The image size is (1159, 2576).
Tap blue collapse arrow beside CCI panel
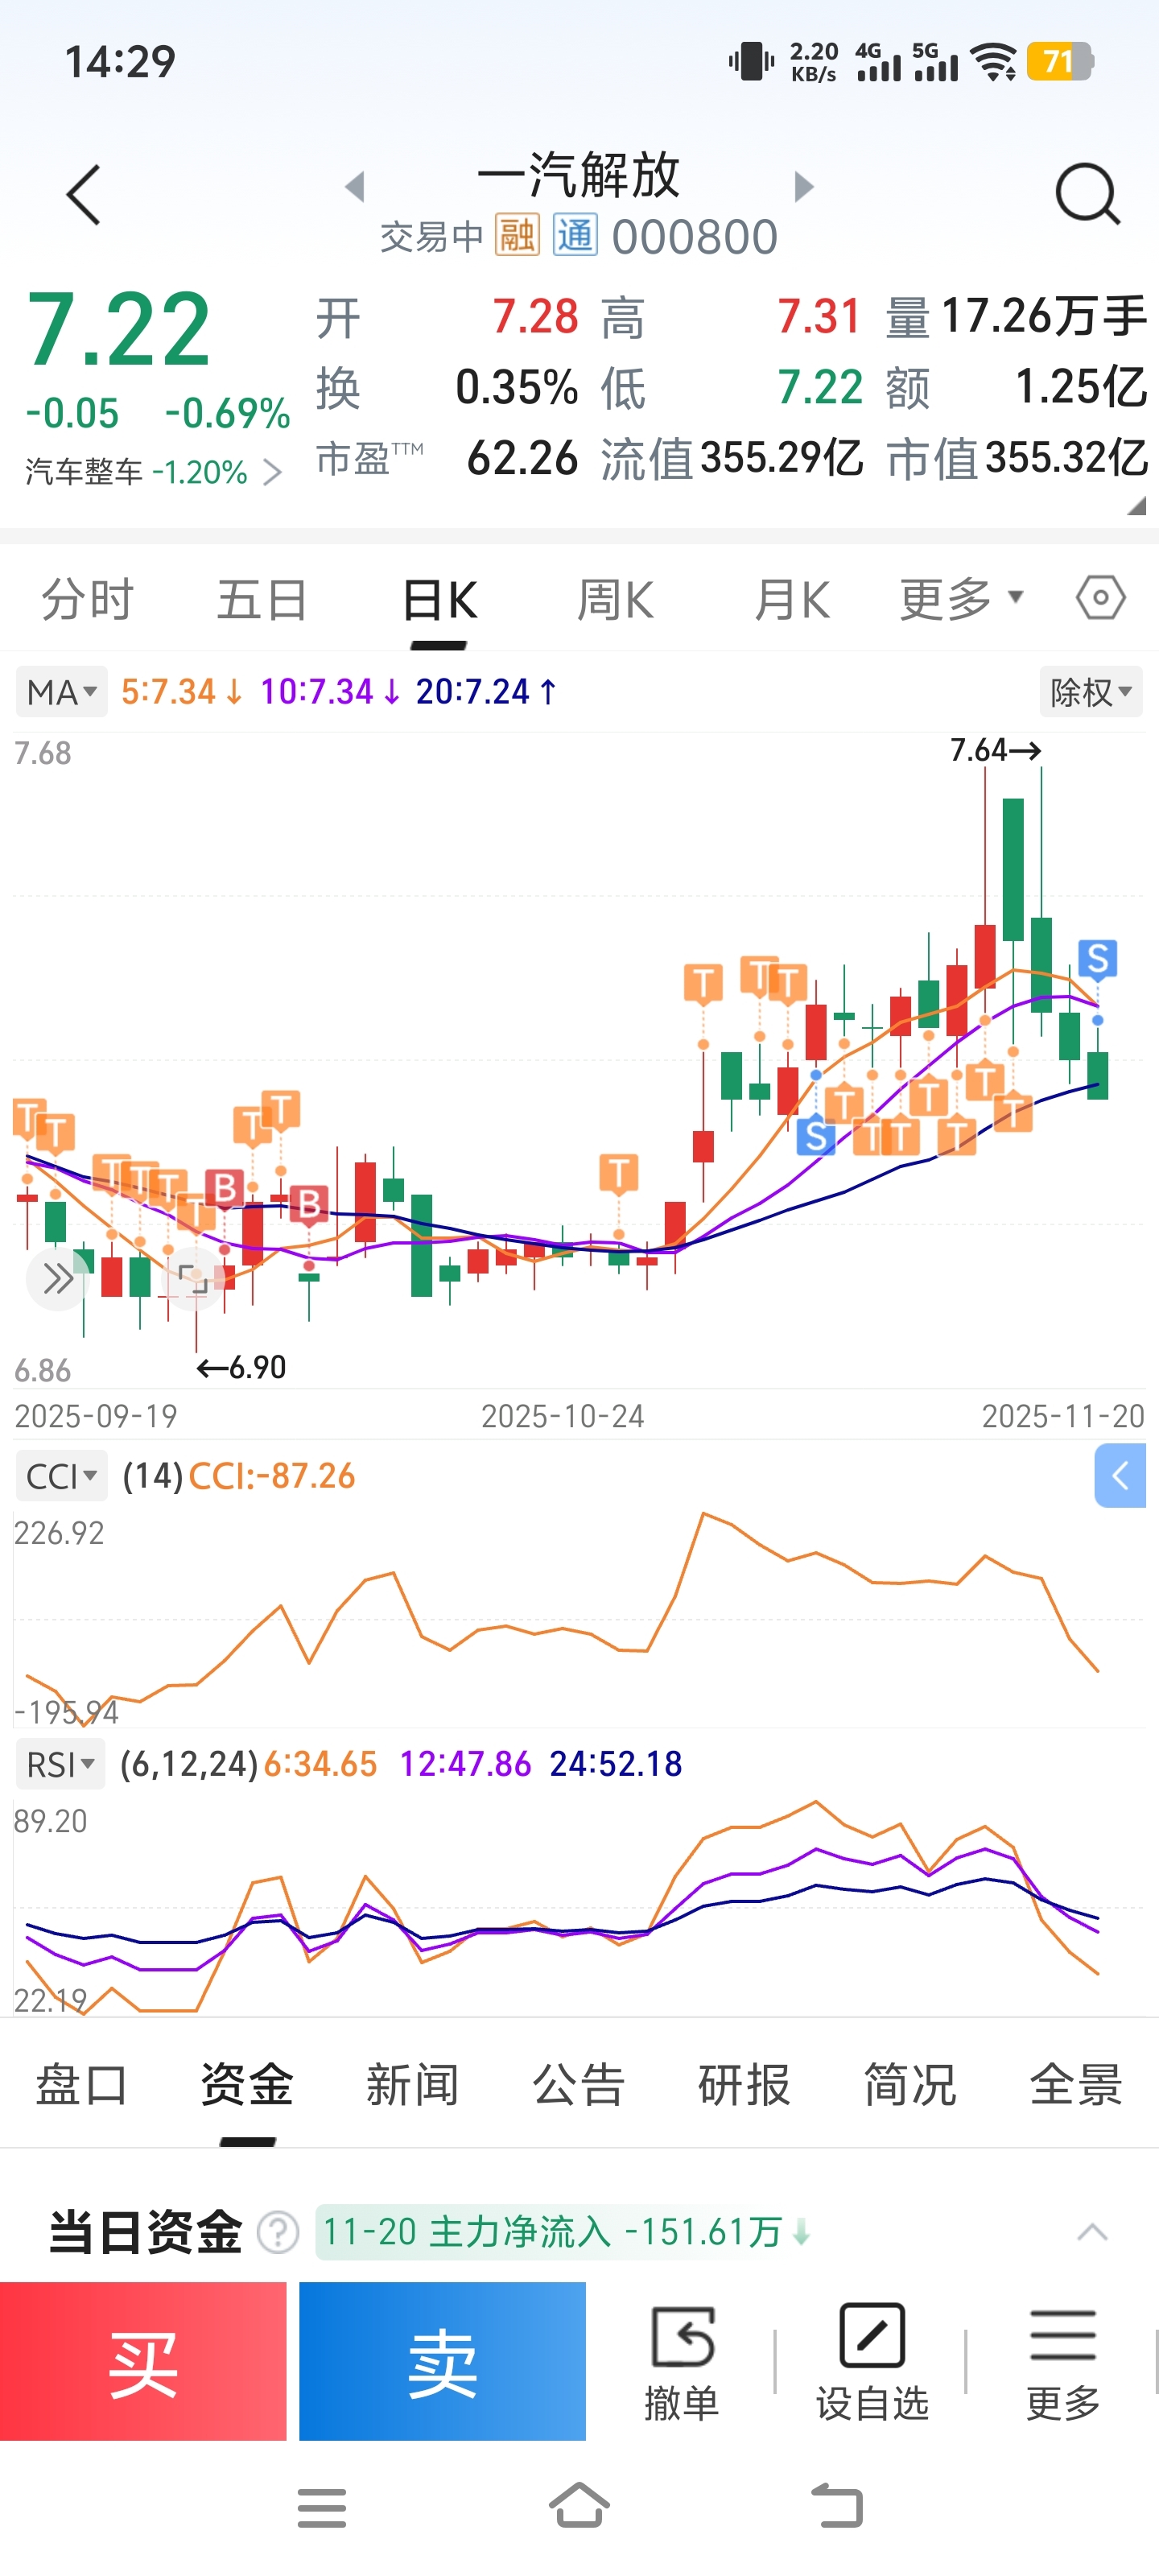pyautogui.click(x=1120, y=1475)
